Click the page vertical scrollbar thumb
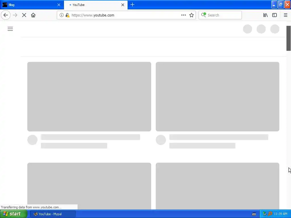 tap(288, 38)
